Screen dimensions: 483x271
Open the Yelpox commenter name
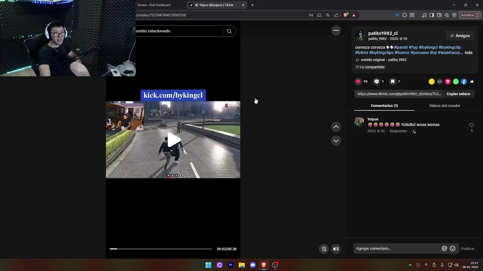point(373,119)
